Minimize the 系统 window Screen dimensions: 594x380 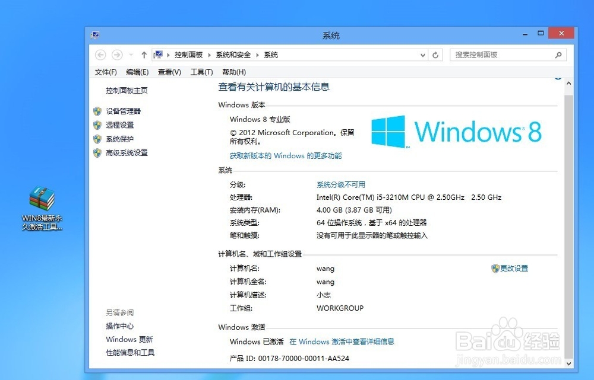pos(525,34)
